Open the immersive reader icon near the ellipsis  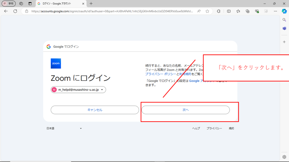pyautogui.click(x=266, y=11)
